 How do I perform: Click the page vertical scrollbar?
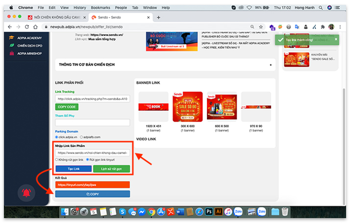pos(344,146)
